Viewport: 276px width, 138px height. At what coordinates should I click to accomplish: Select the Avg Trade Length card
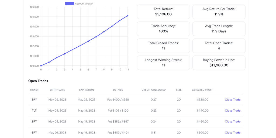(x=219, y=29)
